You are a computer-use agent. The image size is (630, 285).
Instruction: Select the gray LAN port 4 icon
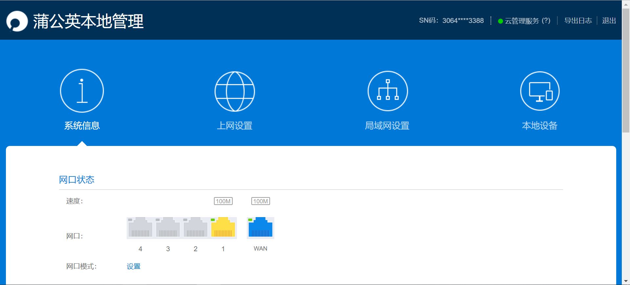coord(140,227)
